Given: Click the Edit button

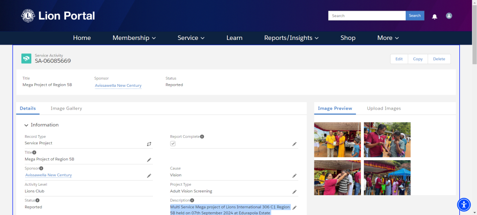Looking at the screenshot, I should point(399,59).
